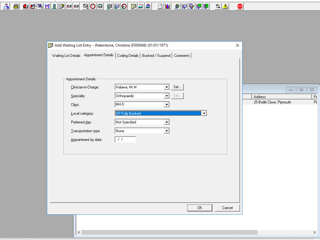This screenshot has width=320, height=240.
Task: Open the Transportation type dropdown
Action: pyautogui.click(x=167, y=131)
